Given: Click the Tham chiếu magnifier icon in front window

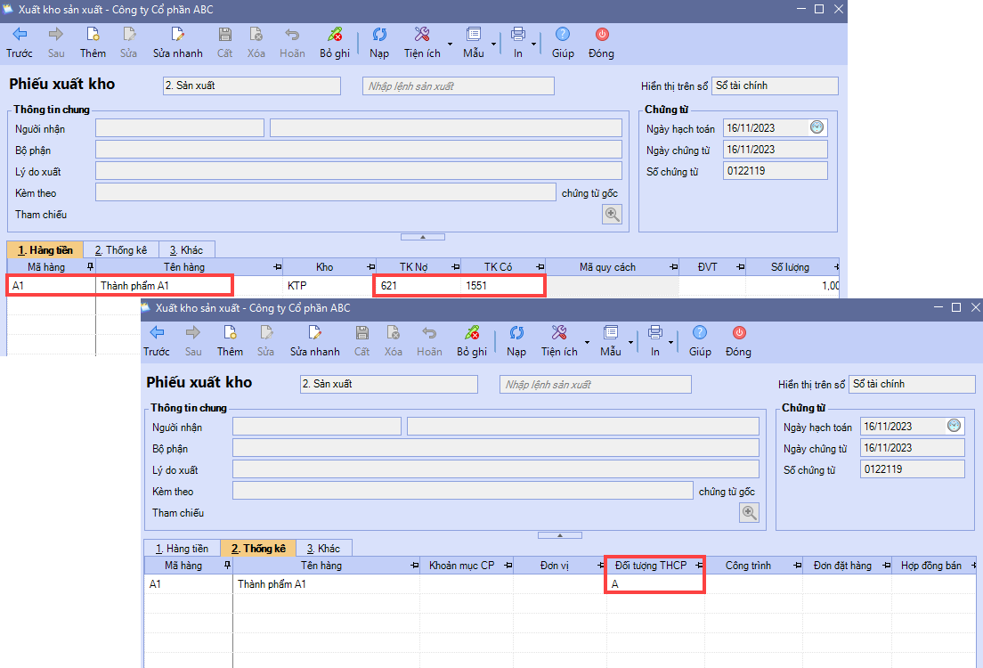Looking at the screenshot, I should coord(749,512).
